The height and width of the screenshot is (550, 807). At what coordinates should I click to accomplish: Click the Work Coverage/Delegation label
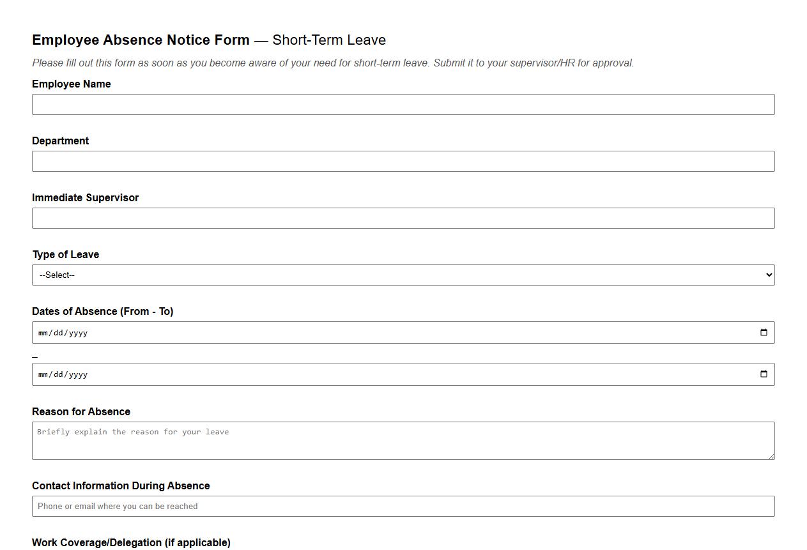[131, 542]
